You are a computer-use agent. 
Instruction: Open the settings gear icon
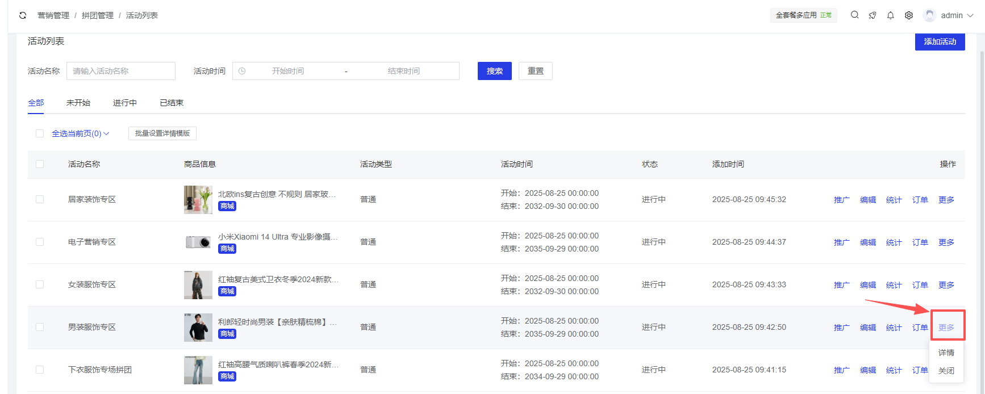click(909, 15)
